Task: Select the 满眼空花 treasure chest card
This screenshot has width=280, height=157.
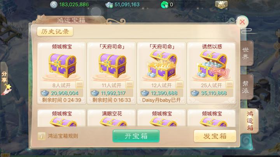Action: [112, 118]
